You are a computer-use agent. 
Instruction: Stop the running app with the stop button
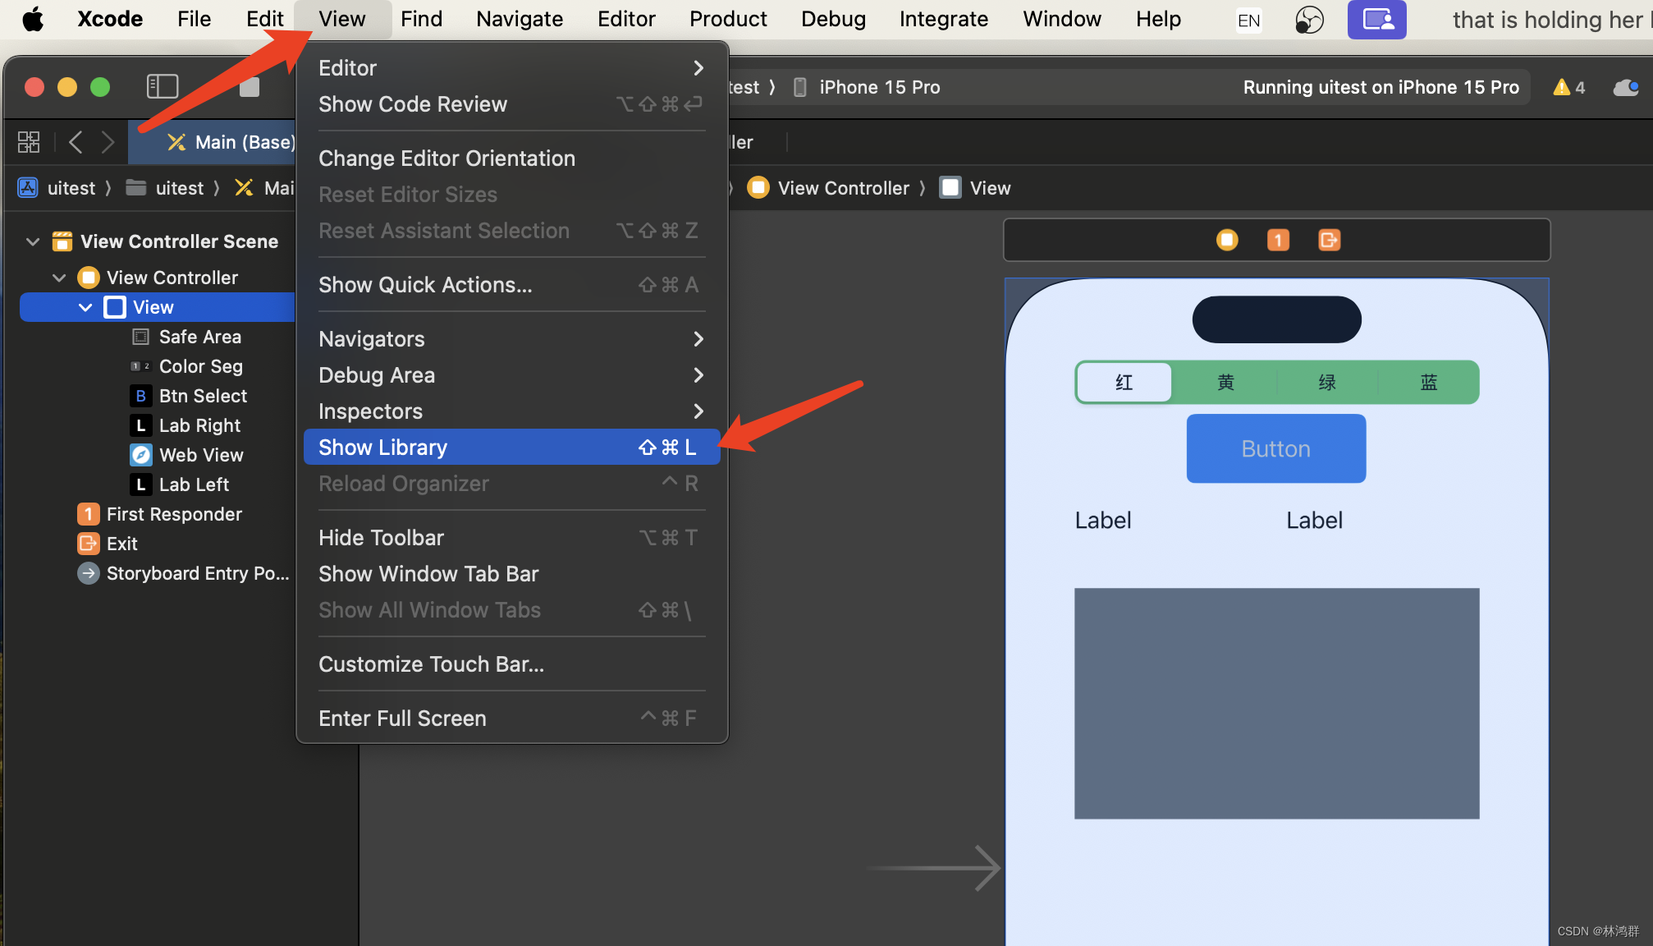[250, 87]
